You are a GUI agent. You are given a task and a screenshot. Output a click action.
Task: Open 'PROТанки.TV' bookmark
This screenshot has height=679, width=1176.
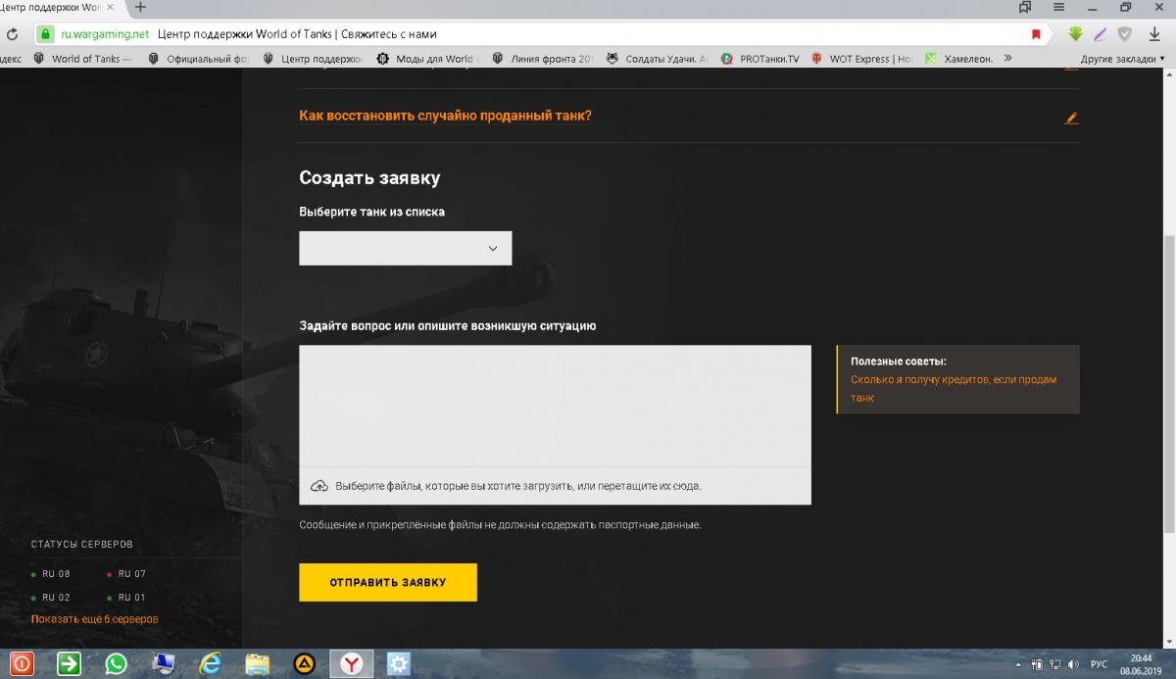pos(759,59)
